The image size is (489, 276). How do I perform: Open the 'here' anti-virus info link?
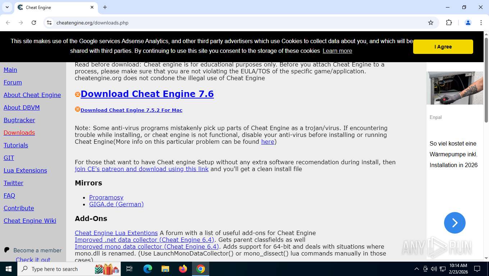pos(268,142)
